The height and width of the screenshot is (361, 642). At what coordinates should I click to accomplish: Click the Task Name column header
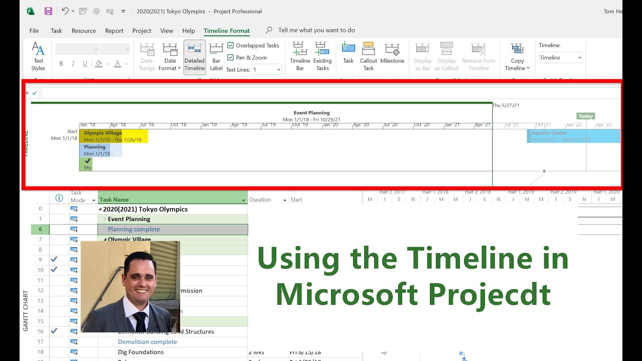coord(173,198)
